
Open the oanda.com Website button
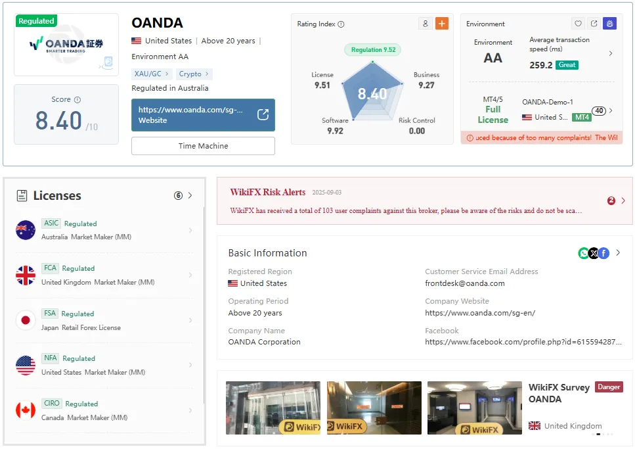[203, 115]
